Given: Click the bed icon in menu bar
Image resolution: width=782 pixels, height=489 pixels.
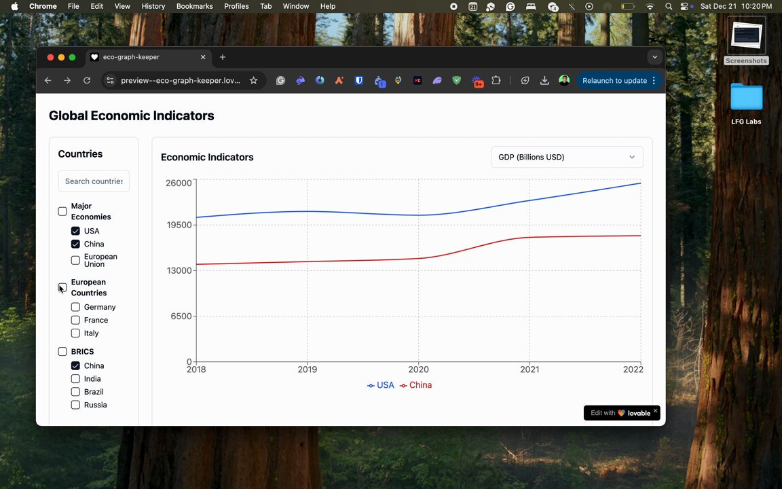Looking at the screenshot, I should click(531, 7).
